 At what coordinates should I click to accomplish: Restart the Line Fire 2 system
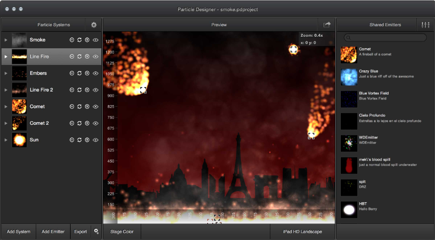click(x=79, y=90)
